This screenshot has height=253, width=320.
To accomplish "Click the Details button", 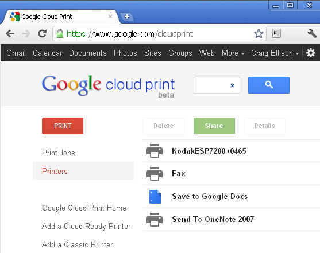I will pyautogui.click(x=265, y=126).
